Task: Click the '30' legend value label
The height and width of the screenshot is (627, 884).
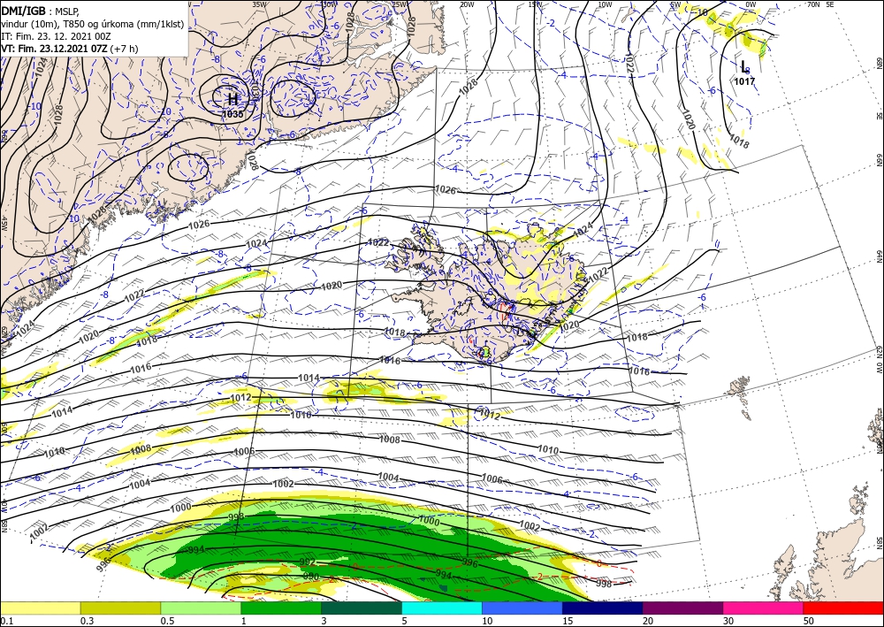Action: tap(728, 621)
